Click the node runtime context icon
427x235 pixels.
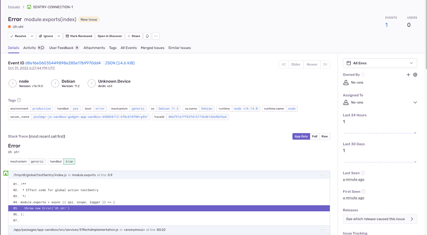point(13,83)
